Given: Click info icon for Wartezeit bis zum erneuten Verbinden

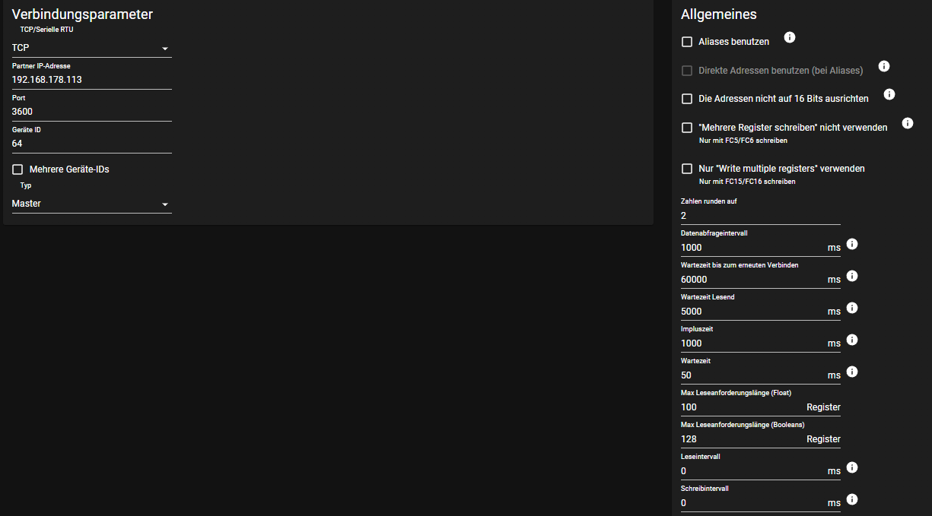Looking at the screenshot, I should click(852, 276).
